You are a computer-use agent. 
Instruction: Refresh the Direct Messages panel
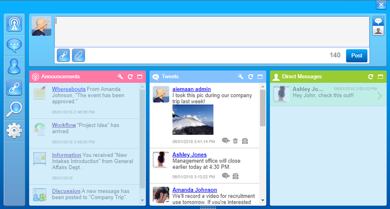point(371,77)
